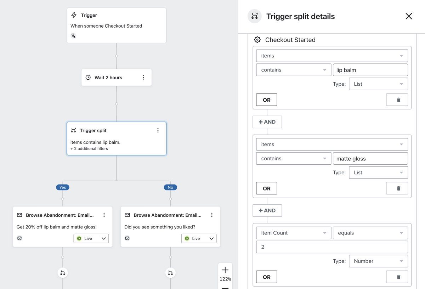Image resolution: width=425 pixels, height=289 pixels.
Task: Click the first + AND button
Action: pyautogui.click(x=267, y=122)
